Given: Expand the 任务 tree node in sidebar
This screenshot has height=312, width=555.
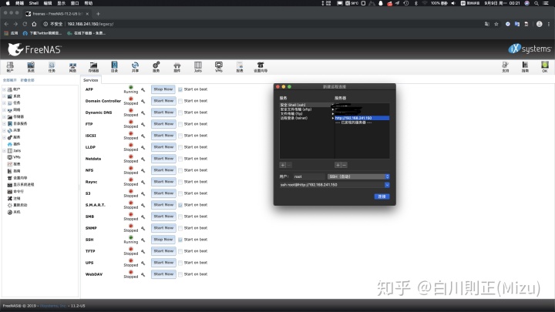Looking at the screenshot, I should tap(5, 103).
